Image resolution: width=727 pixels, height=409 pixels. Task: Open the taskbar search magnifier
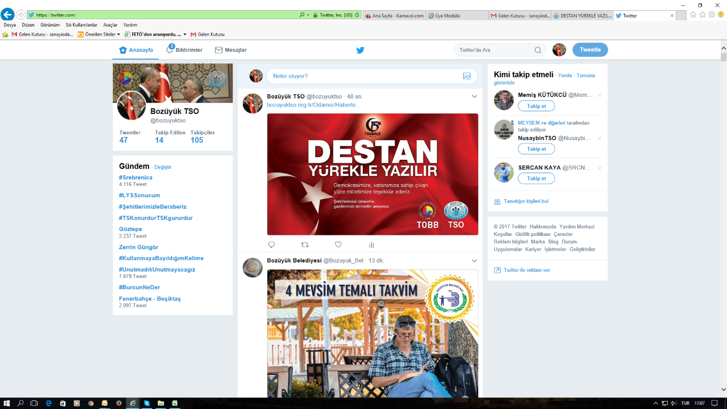pyautogui.click(x=21, y=403)
